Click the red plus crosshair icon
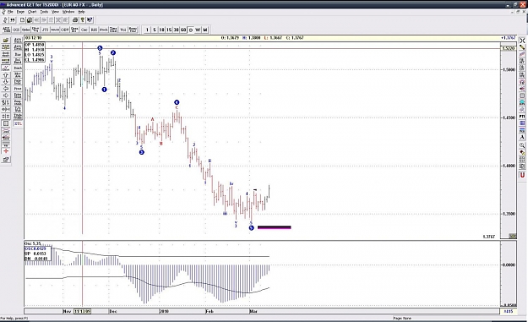 (x=6, y=151)
